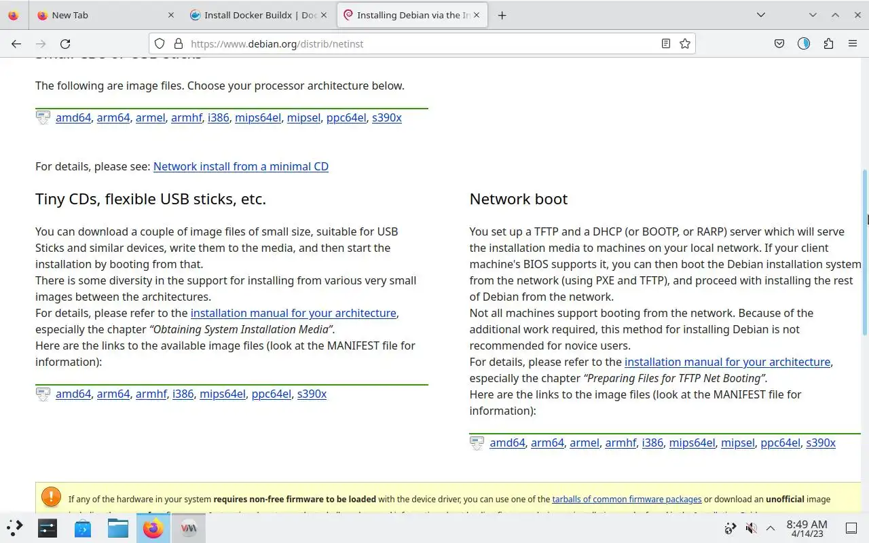This screenshot has height=543, width=869.
Task: Expand hidden system tray icons
Action: 771,528
